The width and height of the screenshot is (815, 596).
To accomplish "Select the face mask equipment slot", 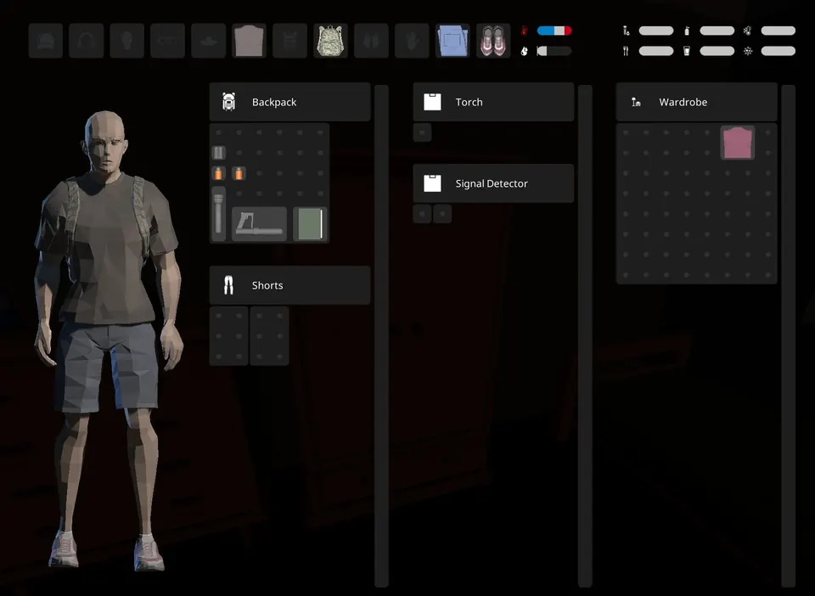I will [x=126, y=41].
